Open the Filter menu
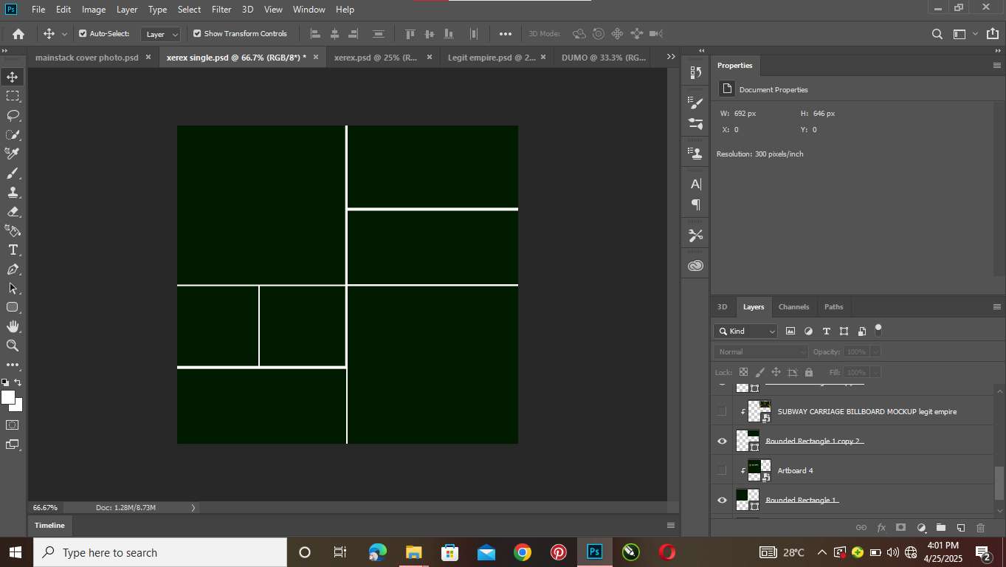Screen dimensions: 1006x567 click(221, 10)
